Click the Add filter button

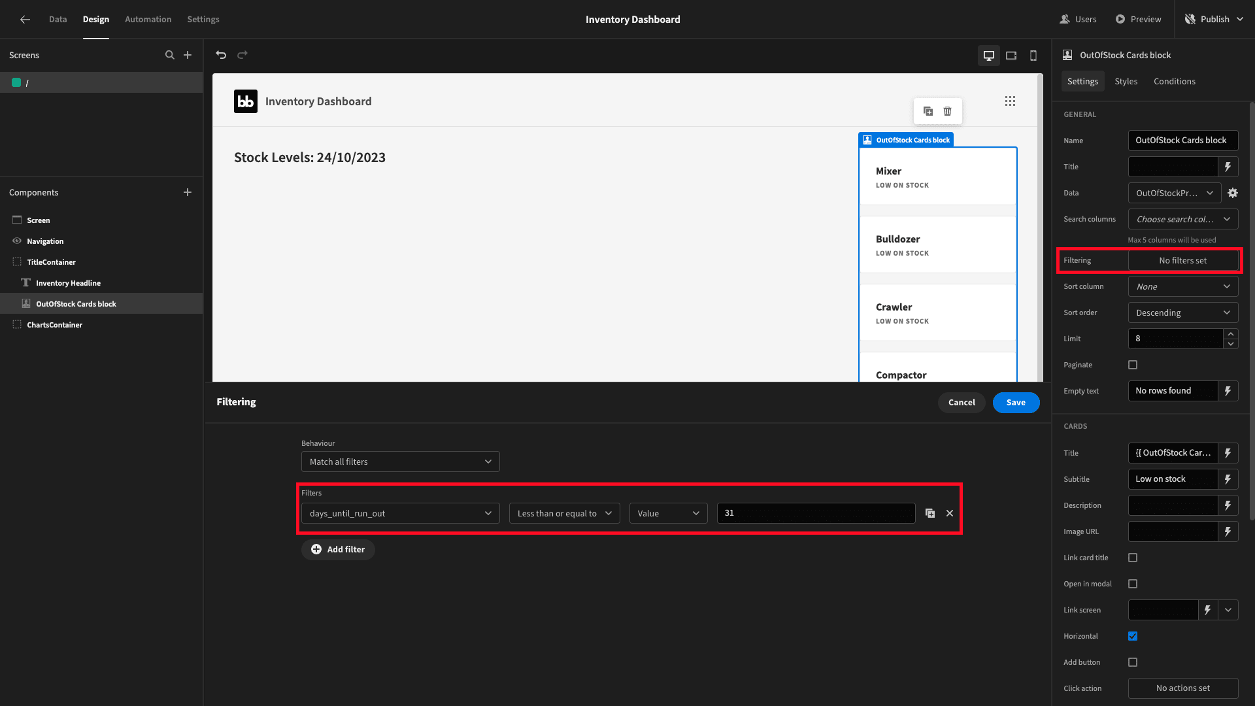(338, 549)
